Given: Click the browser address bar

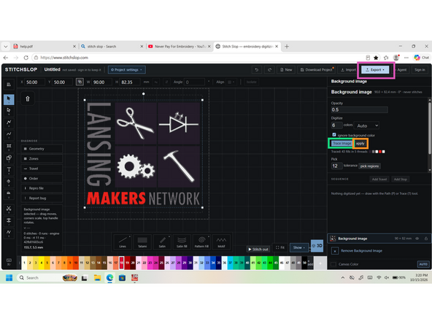Looking at the screenshot, I should click(198, 58).
